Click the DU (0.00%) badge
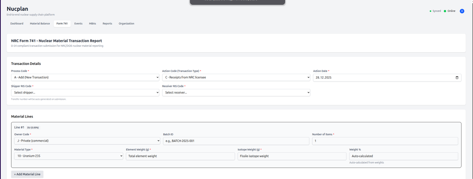The height and width of the screenshot is (179, 473). point(33,127)
